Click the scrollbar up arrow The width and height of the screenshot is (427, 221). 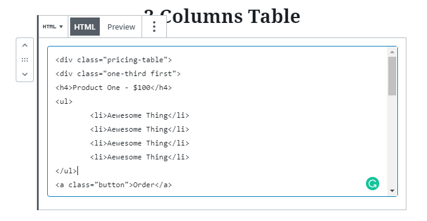[392, 52]
